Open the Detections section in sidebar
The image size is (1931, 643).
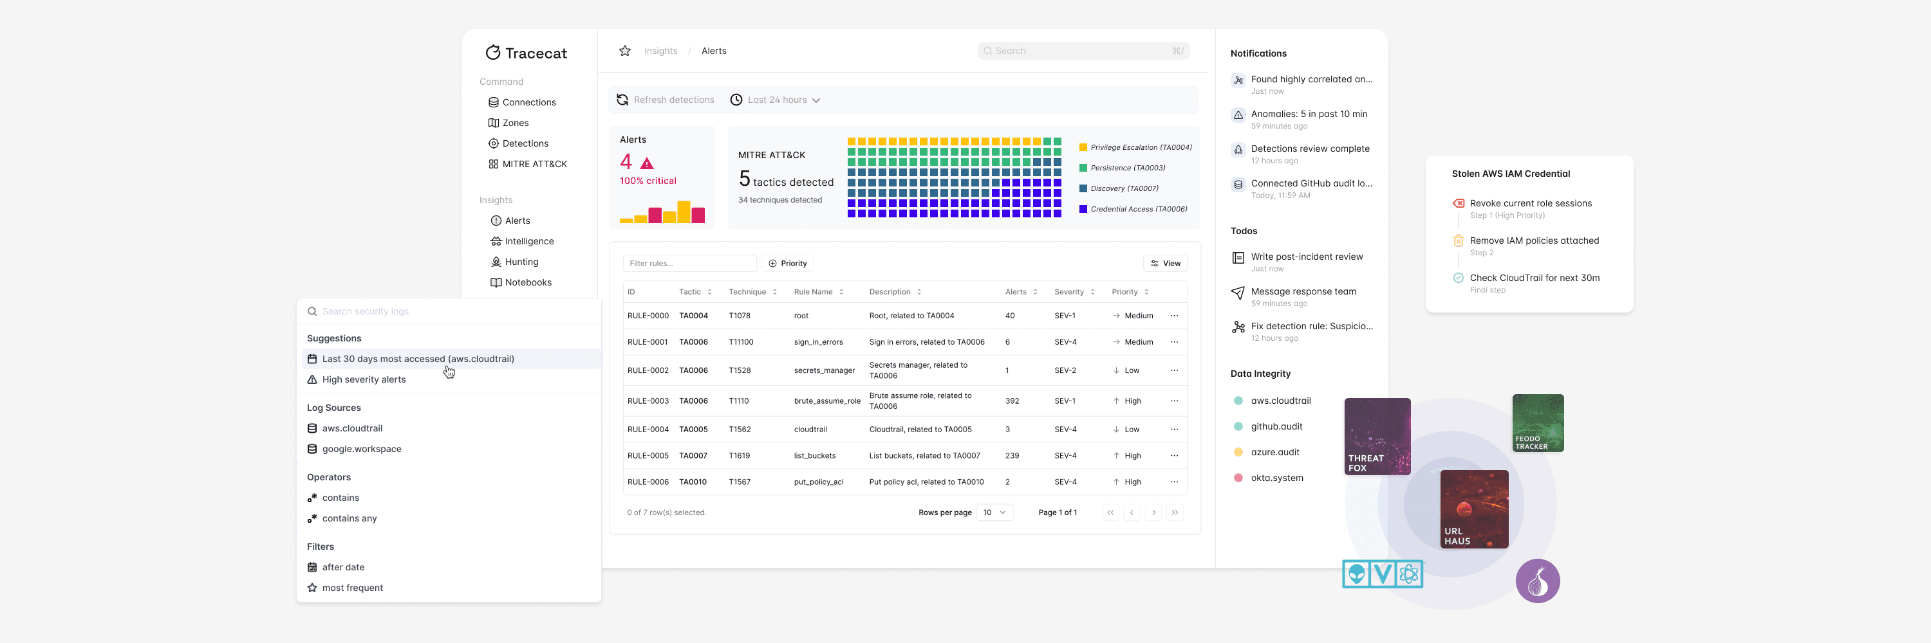click(x=525, y=143)
